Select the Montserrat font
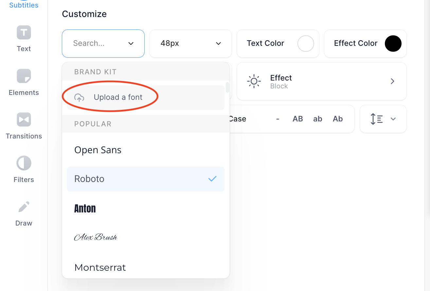This screenshot has width=430, height=291. (x=100, y=267)
